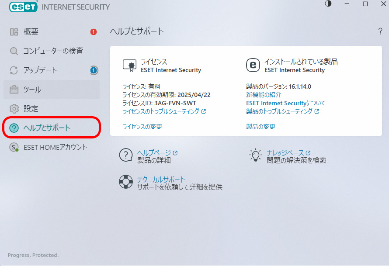Click the ESET logo in the title bar

tap(24, 7)
